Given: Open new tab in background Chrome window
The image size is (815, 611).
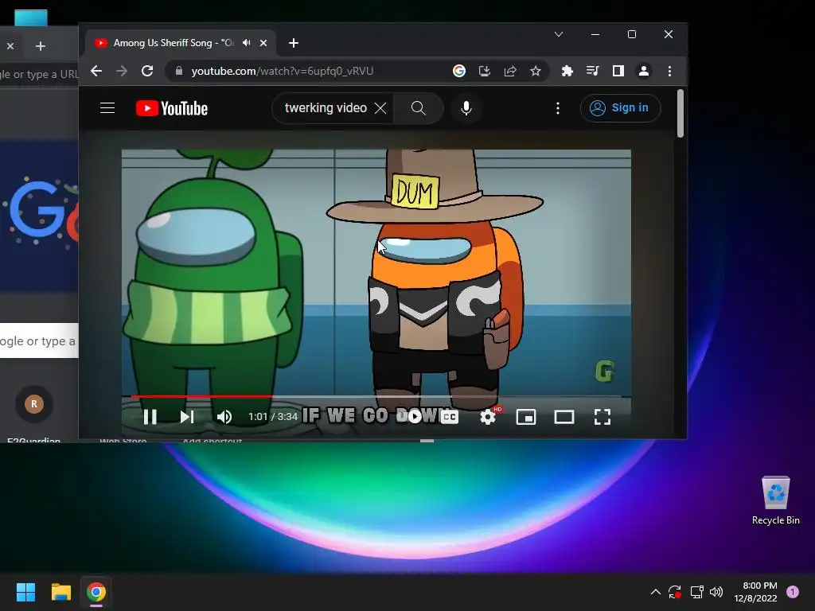Looking at the screenshot, I should 40,46.
